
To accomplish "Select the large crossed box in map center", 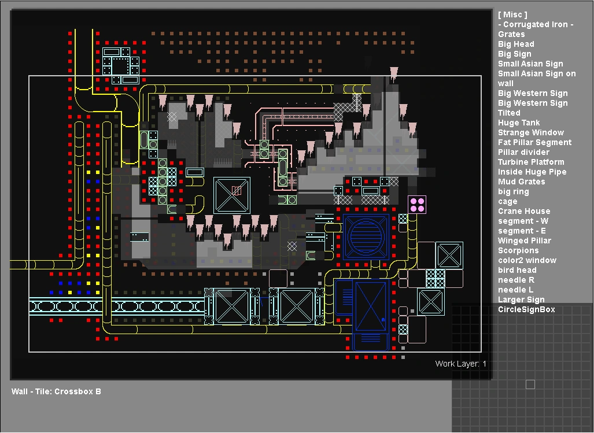I will click(232, 195).
